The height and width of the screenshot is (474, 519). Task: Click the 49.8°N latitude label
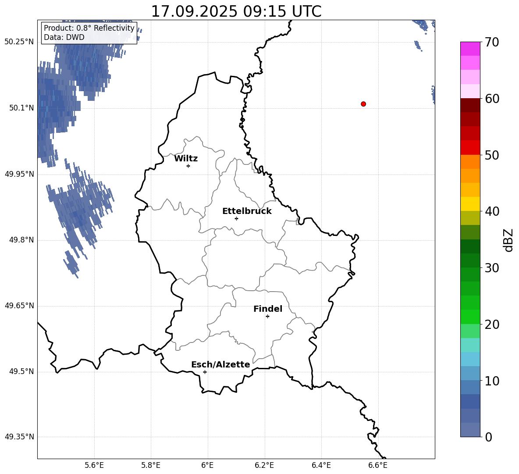point(21,240)
